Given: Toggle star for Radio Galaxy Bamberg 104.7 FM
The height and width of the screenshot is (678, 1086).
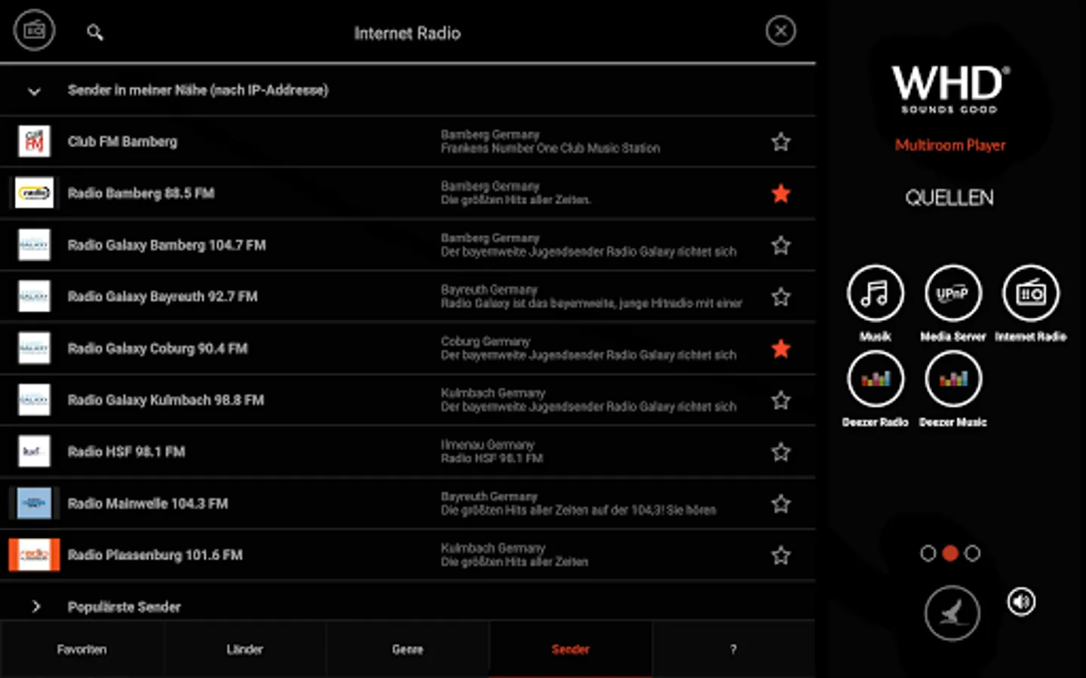Looking at the screenshot, I should point(781,245).
